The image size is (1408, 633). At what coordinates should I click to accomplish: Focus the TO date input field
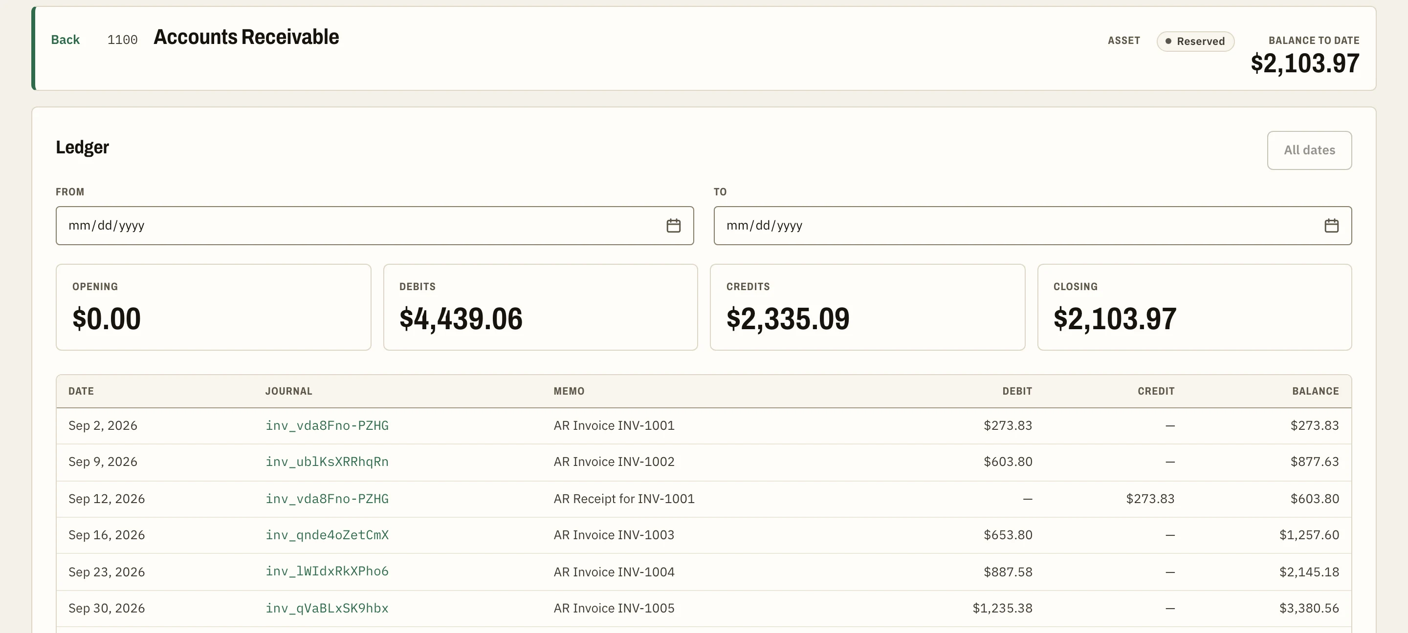(1033, 226)
